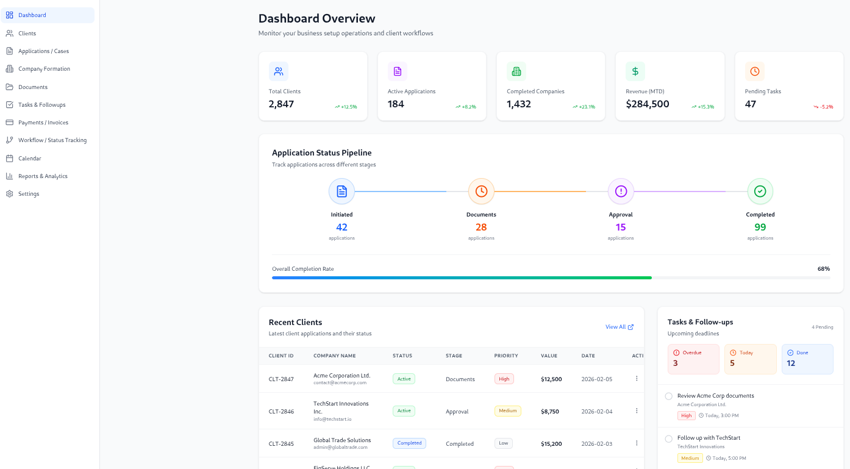This screenshot has width=850, height=469.
Task: Click the clock icon on the Documents pipeline stage
Action: point(481,191)
